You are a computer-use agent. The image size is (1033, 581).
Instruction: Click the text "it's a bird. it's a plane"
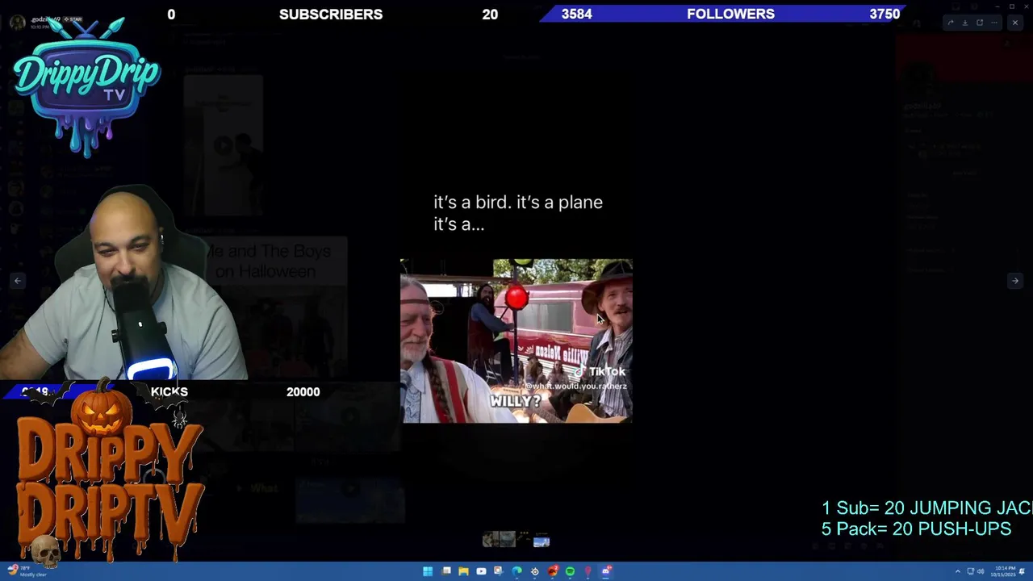[x=518, y=202]
